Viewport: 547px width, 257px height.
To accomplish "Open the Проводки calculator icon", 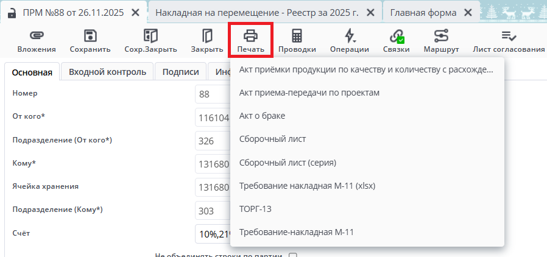I will pyautogui.click(x=297, y=36).
